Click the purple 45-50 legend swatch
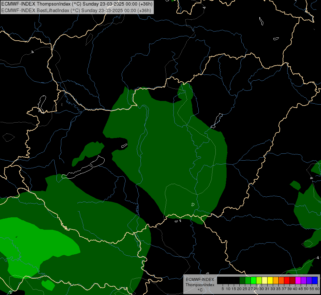321x295 pixels. click(304, 280)
